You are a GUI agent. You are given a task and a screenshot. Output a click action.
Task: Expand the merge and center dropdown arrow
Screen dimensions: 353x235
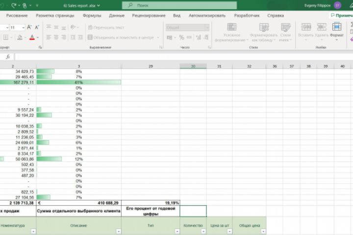tap(158, 37)
